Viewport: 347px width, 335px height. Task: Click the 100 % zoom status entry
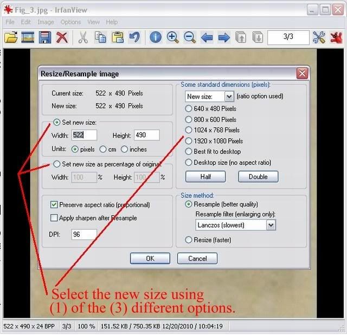point(86,326)
